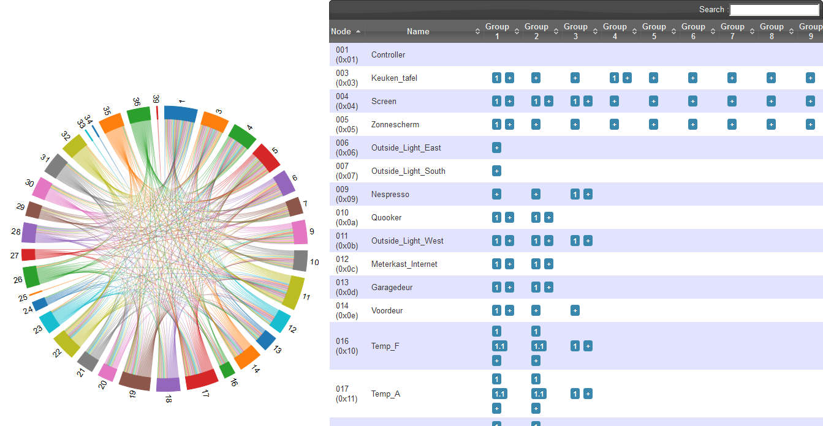Remove node 1.1 from Temp_F Group 1
This screenshot has width=823, height=426.
coord(499,346)
